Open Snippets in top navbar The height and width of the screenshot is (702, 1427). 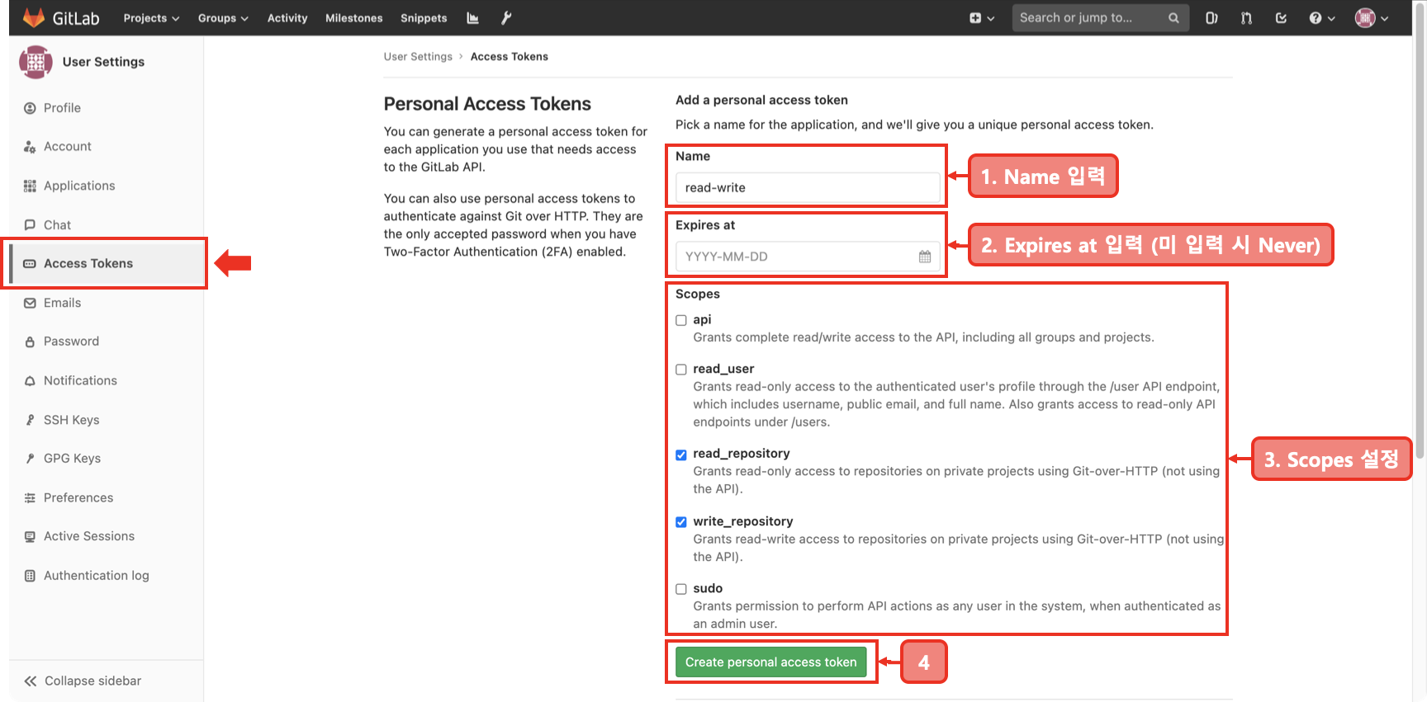pos(424,18)
